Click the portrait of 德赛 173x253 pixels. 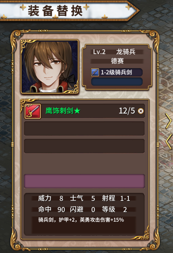click(x=49, y=67)
